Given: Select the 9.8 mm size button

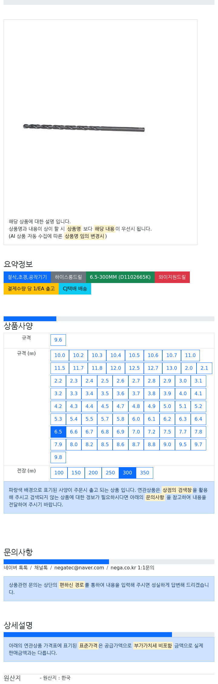Looking at the screenshot, I should (58, 457).
